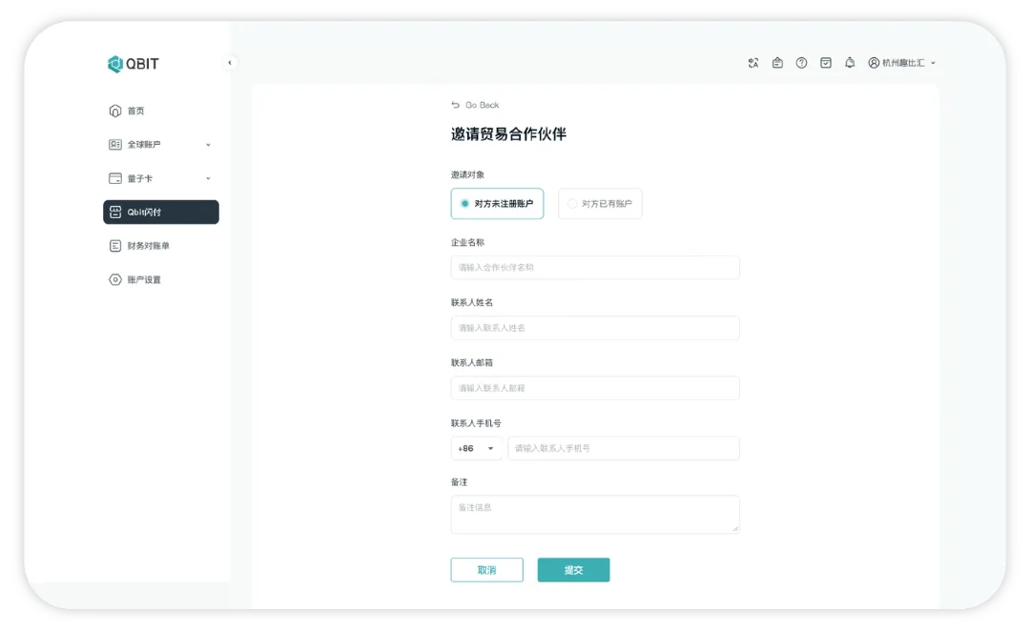Focus the 企业名称 input field
This screenshot has width=1030, height=631.
point(595,267)
